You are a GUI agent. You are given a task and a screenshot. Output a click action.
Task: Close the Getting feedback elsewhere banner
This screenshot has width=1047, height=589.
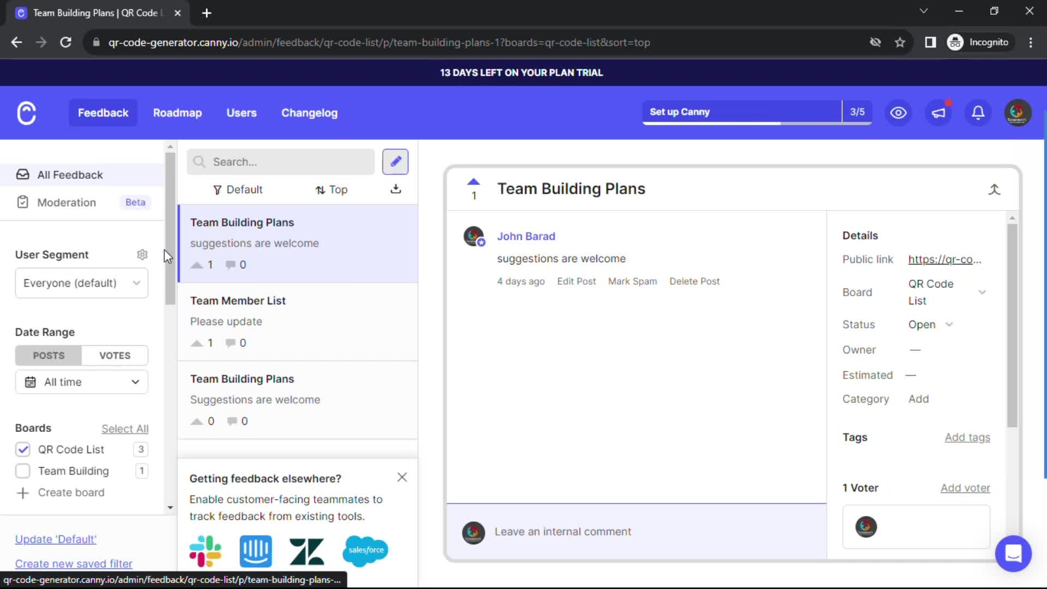(x=402, y=477)
